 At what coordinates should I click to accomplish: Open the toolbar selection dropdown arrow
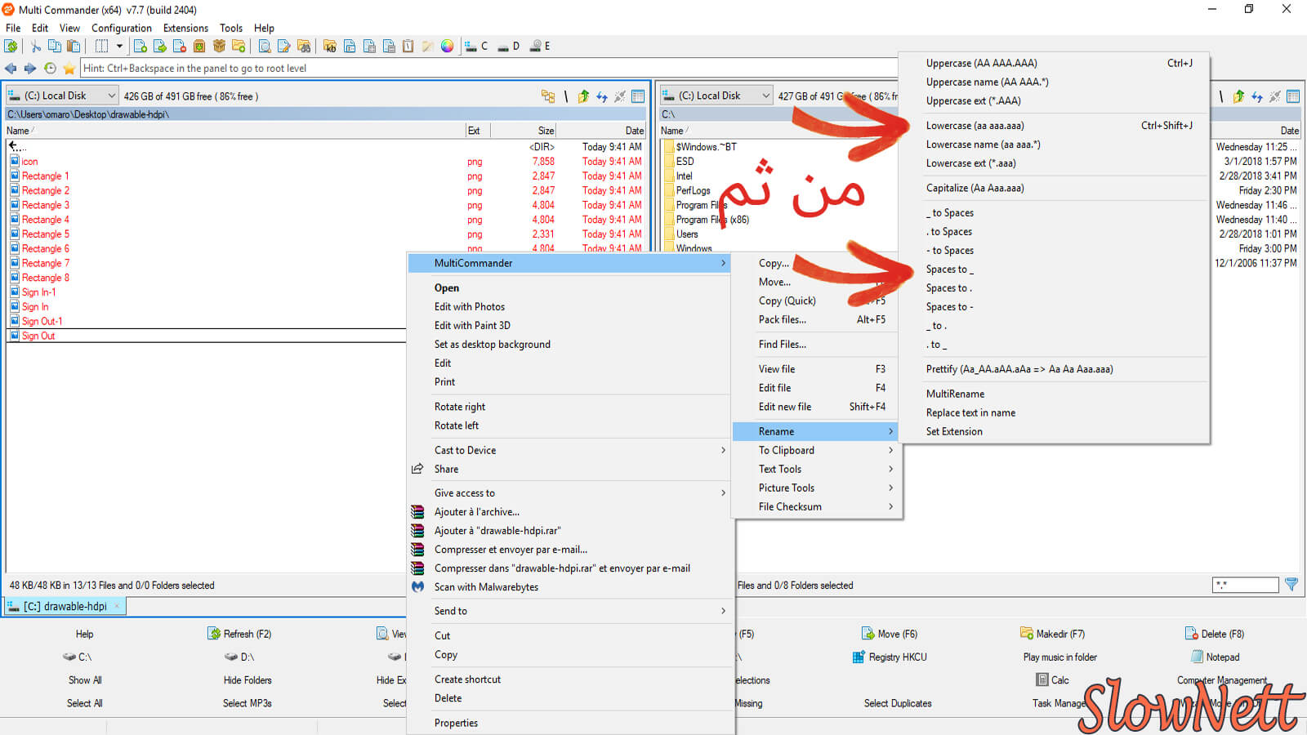click(x=119, y=47)
